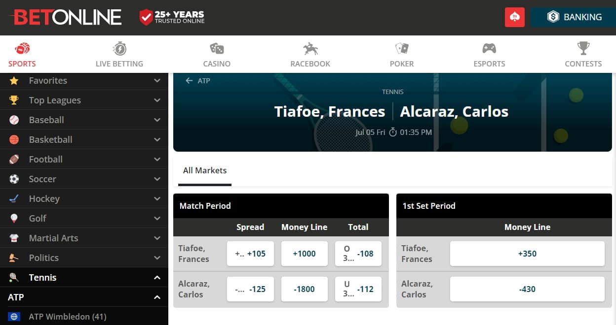Open the Casino dice icon
The height and width of the screenshot is (325, 616).
217,49
